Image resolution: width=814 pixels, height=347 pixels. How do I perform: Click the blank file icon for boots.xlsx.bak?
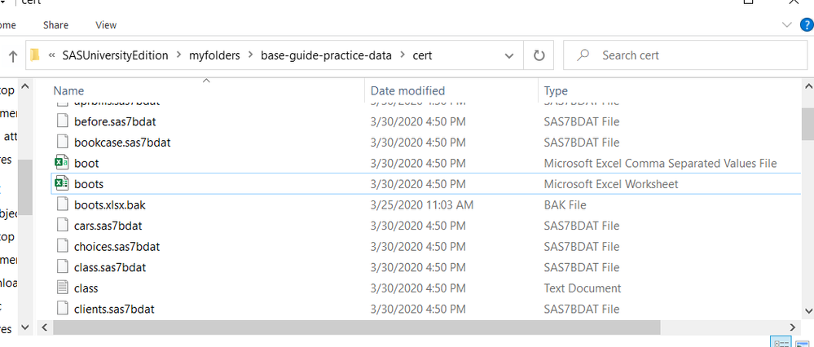point(63,204)
